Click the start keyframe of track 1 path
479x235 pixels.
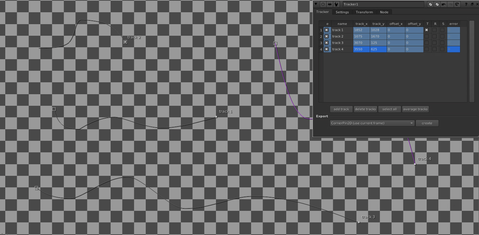[54, 109]
